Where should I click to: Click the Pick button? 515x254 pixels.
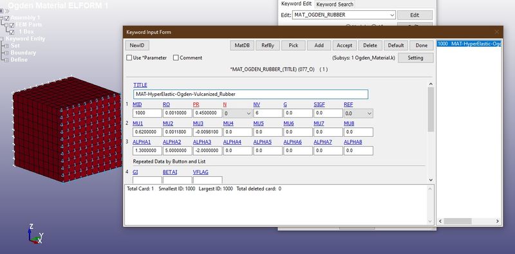294,45
